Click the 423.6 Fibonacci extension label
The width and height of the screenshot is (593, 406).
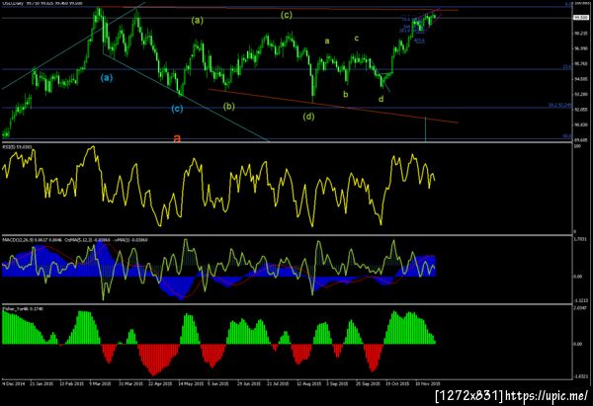[419, 41]
